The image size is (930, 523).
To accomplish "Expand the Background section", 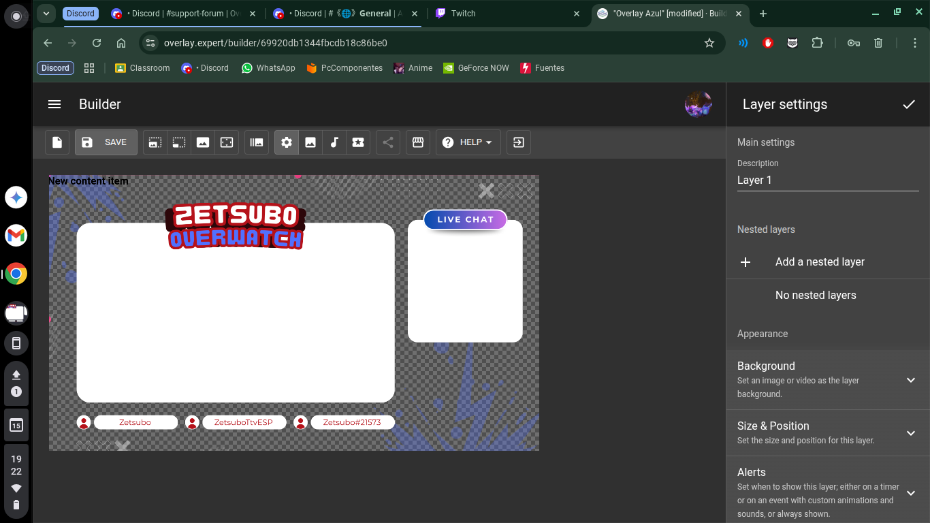I will [911, 380].
